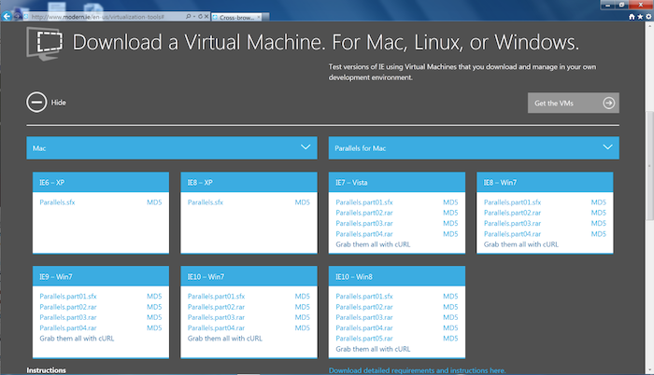654x375 pixels.
Task: Click the Hide minus circle icon
Action: (36, 102)
